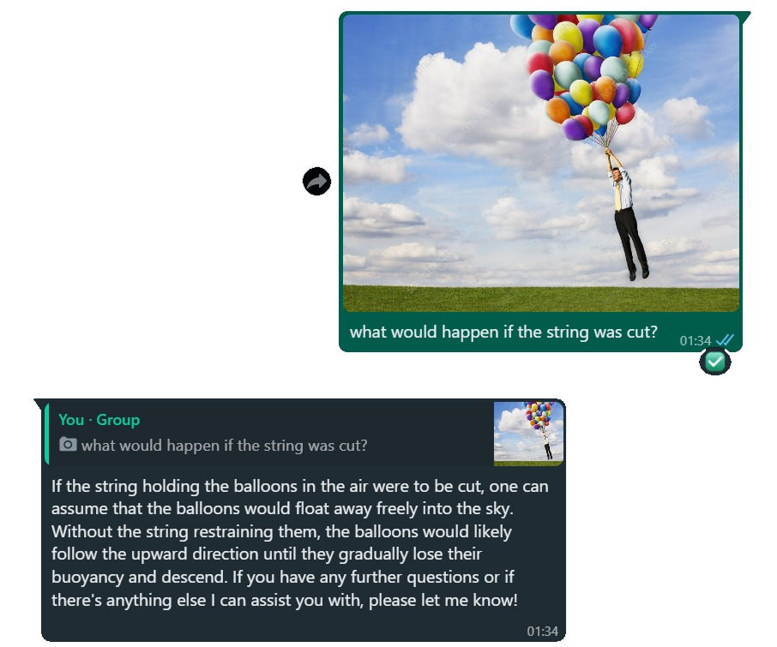Click the "You · Group" sender label

point(99,420)
